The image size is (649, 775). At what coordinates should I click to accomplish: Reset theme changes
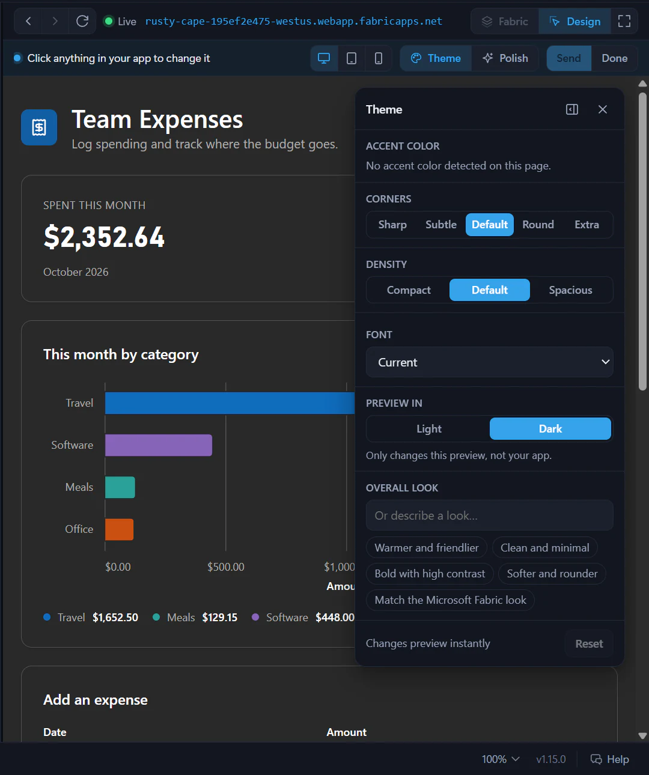589,644
